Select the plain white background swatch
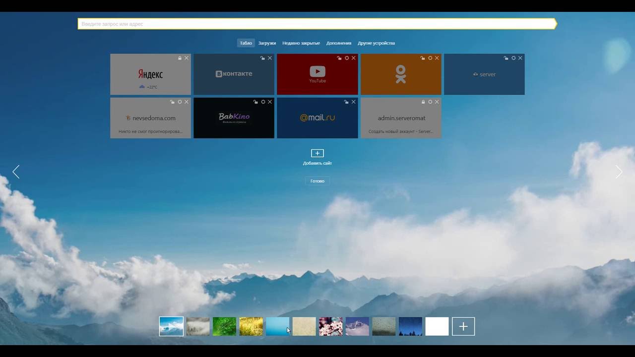The image size is (635, 357). [437, 326]
